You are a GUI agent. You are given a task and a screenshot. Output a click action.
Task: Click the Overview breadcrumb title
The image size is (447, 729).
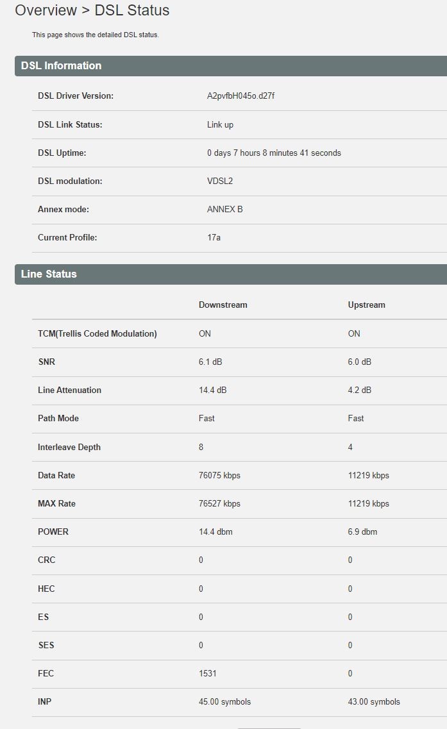coord(46,10)
